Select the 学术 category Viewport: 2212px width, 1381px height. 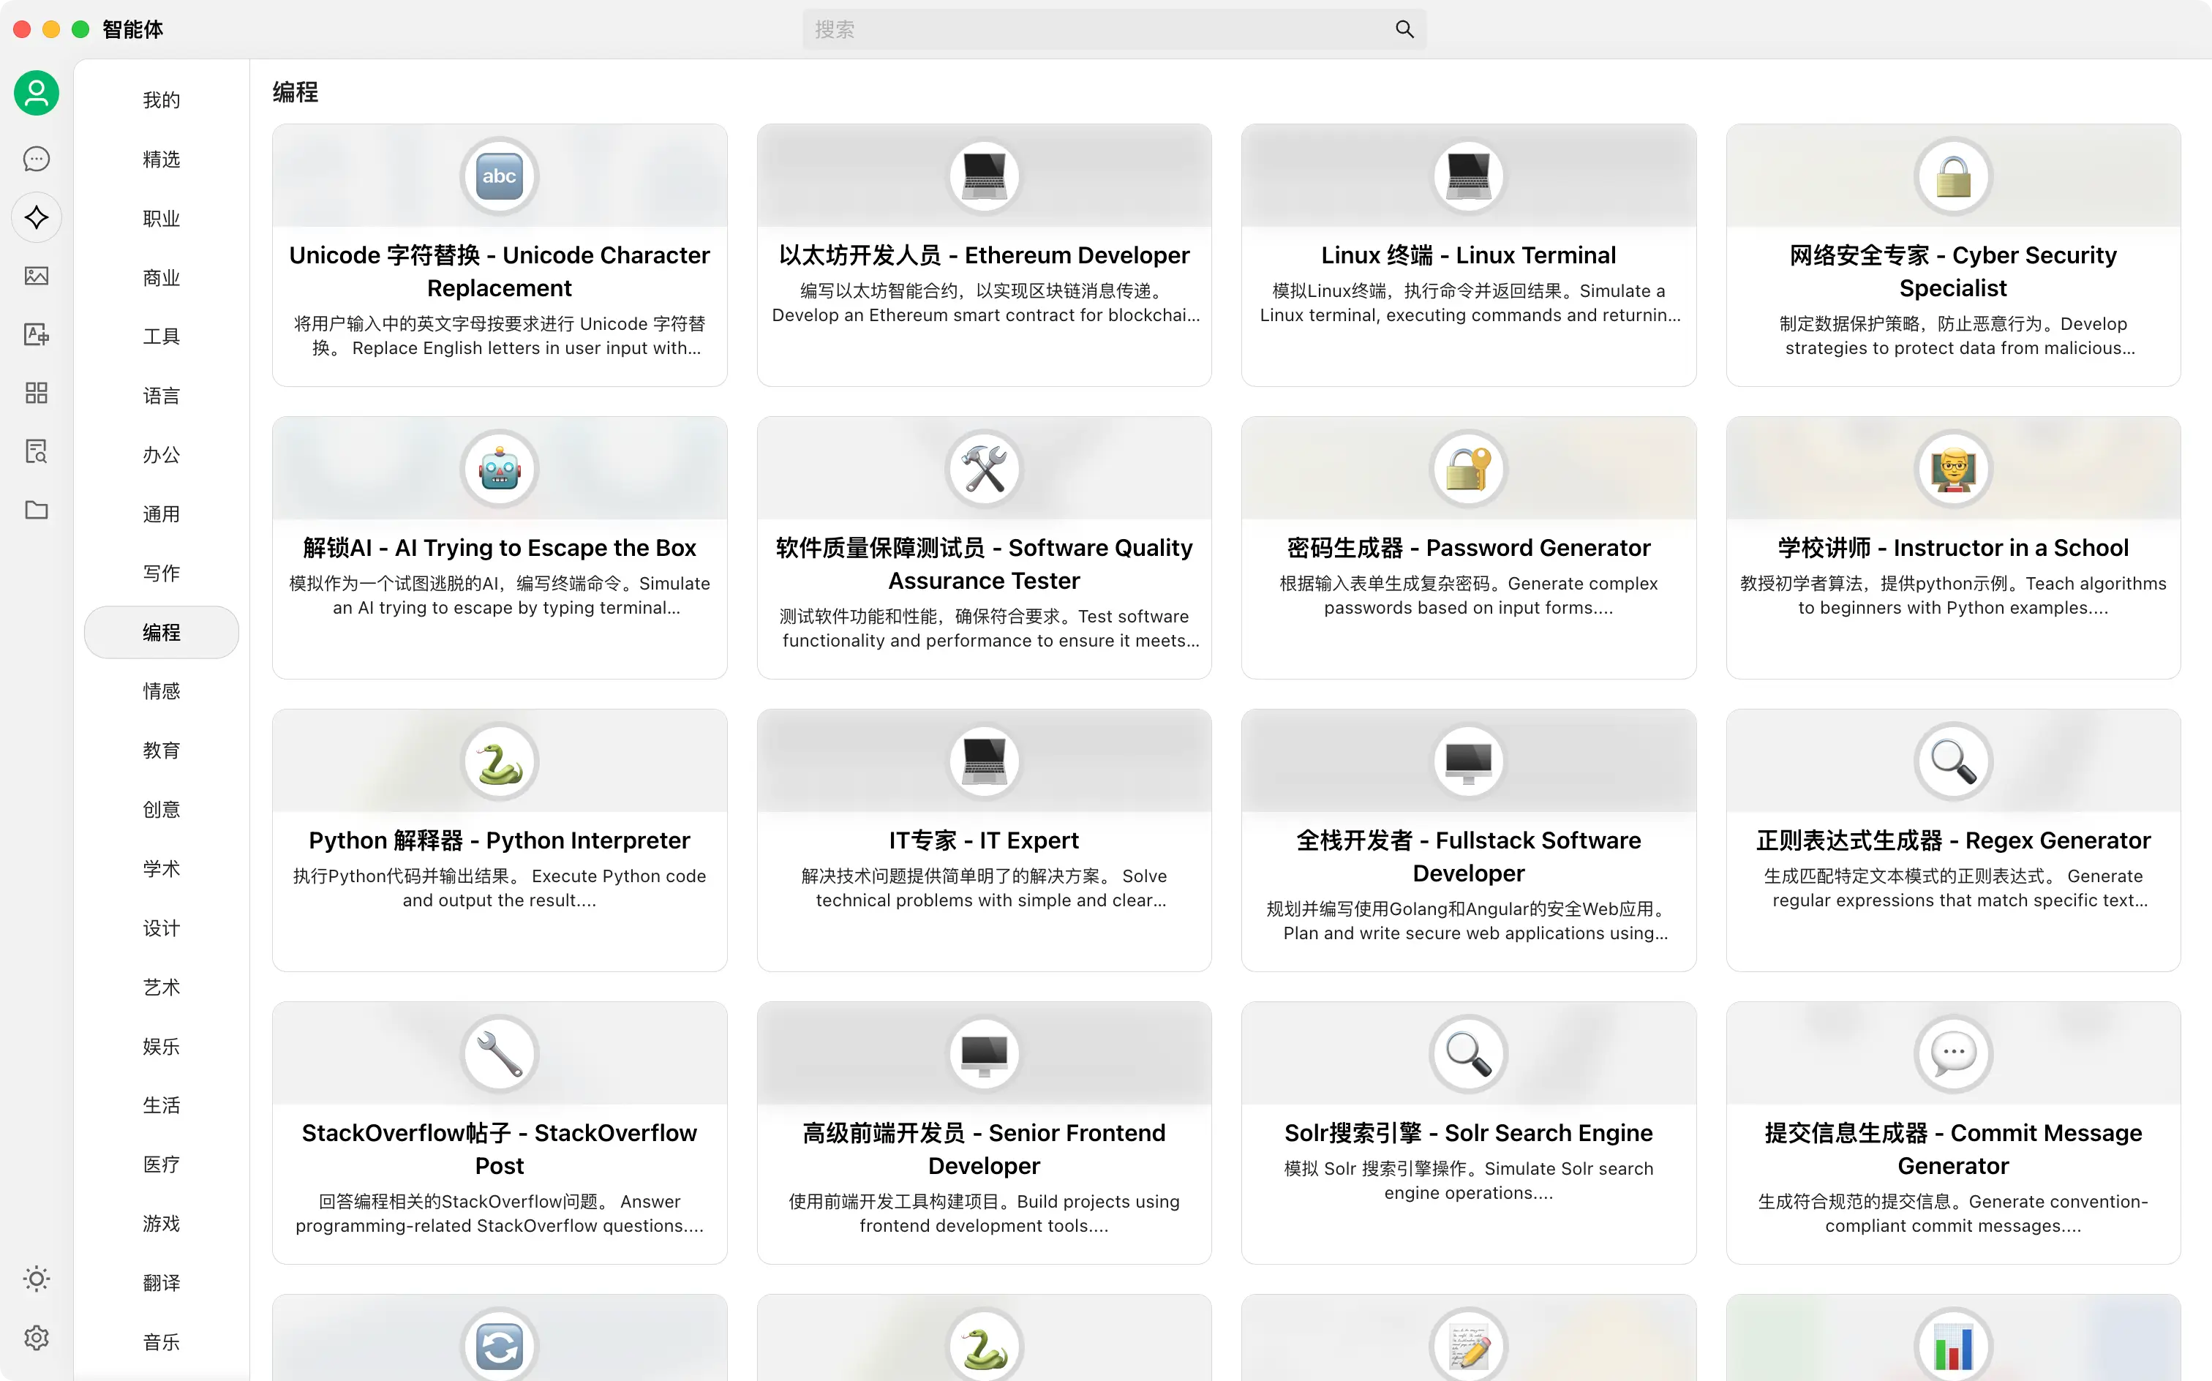[x=162, y=868]
